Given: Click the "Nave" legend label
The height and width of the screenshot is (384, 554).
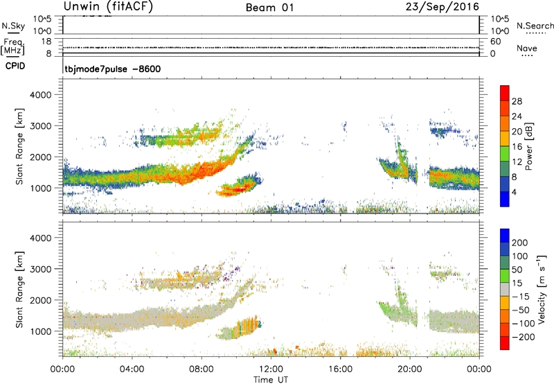Looking at the screenshot, I should point(527,48).
